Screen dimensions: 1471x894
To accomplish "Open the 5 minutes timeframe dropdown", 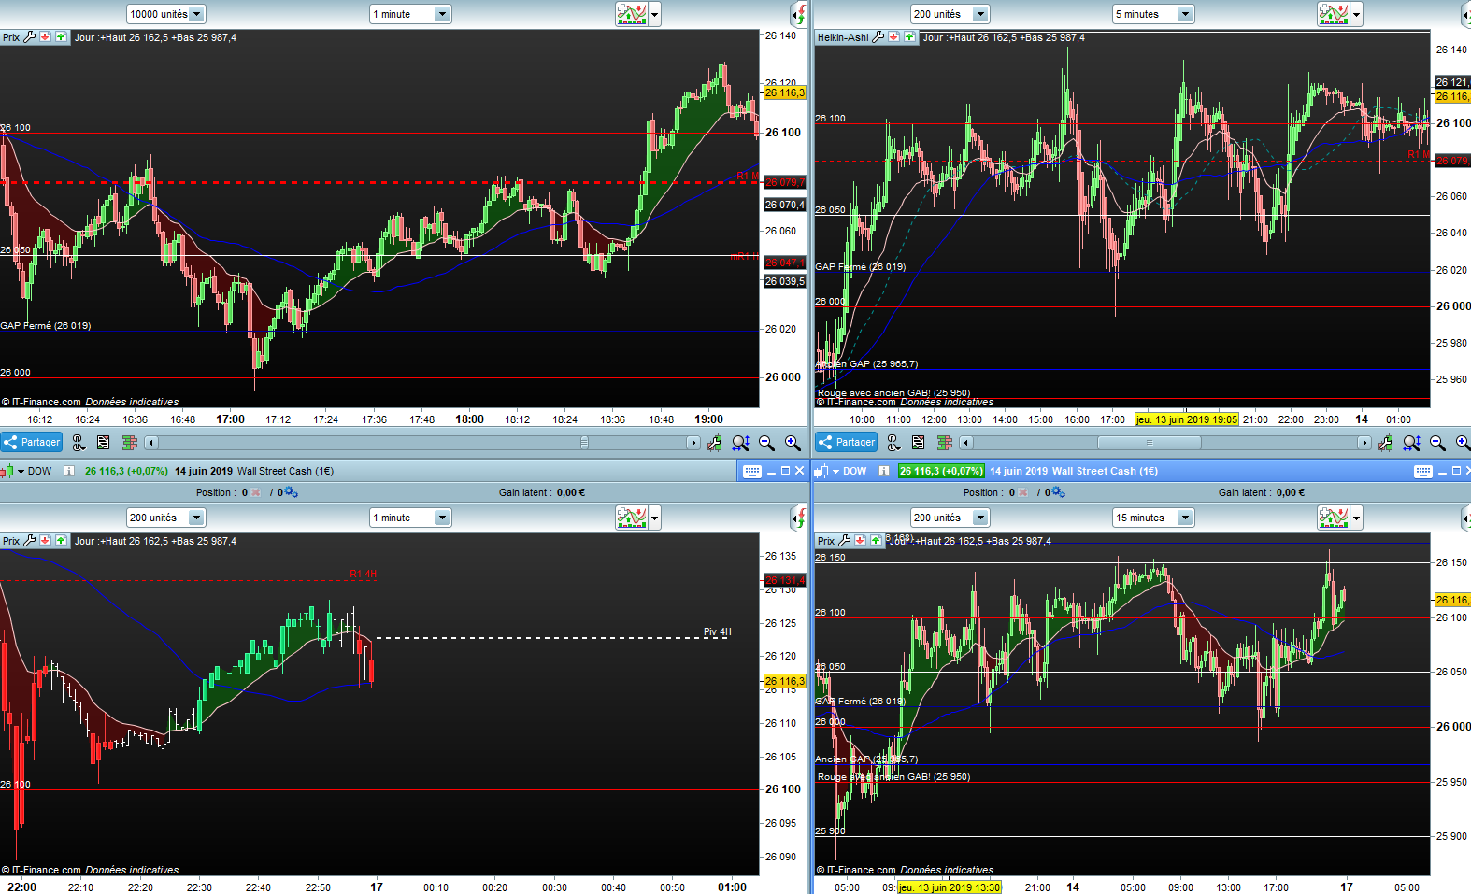I will point(1153,14).
